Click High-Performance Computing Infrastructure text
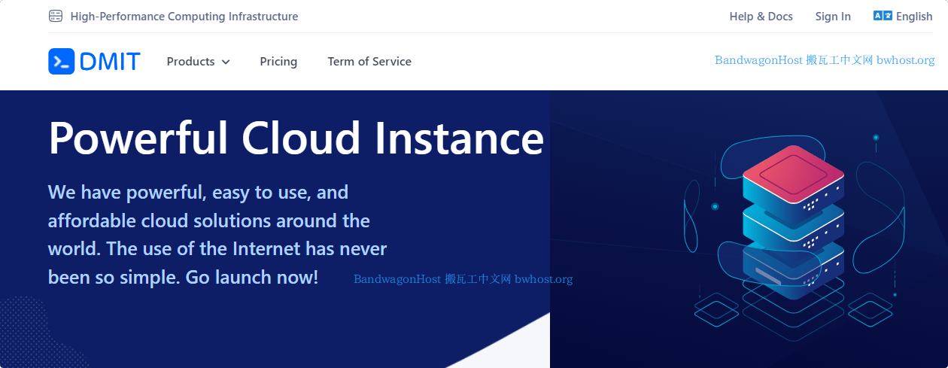The height and width of the screenshot is (368, 948). (x=184, y=16)
